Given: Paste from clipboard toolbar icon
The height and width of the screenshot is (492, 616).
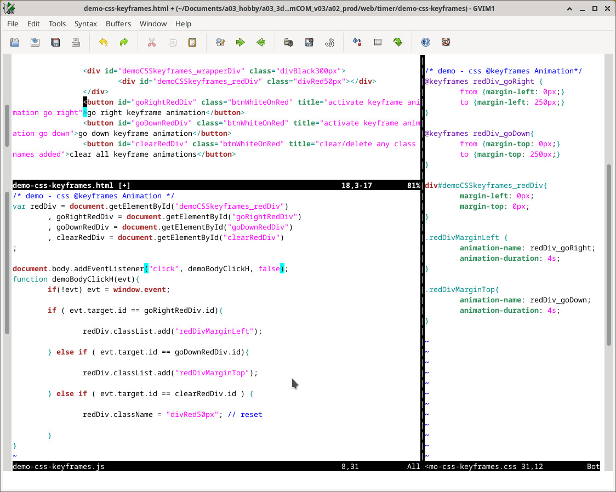Looking at the screenshot, I should tap(192, 42).
